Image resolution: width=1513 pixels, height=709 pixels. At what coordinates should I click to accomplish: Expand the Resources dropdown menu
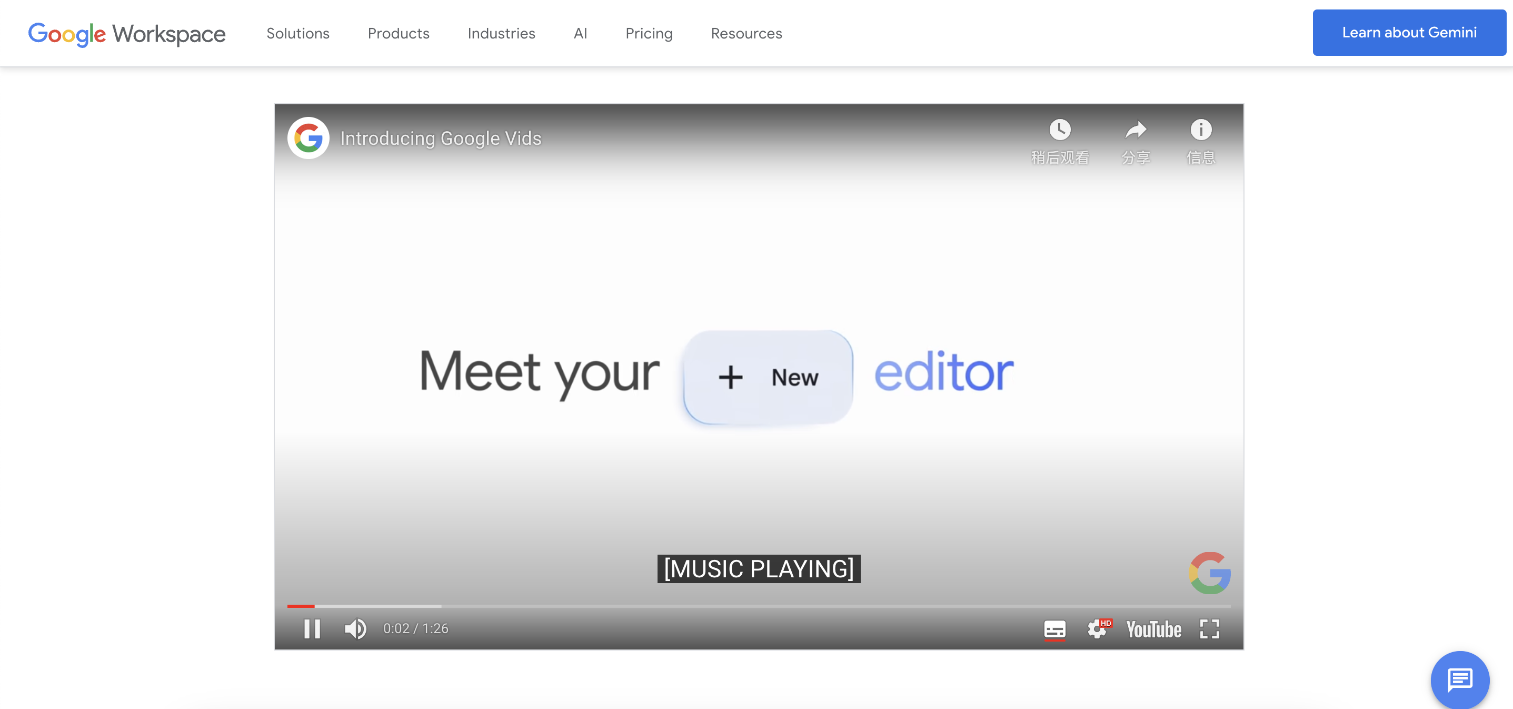(746, 34)
